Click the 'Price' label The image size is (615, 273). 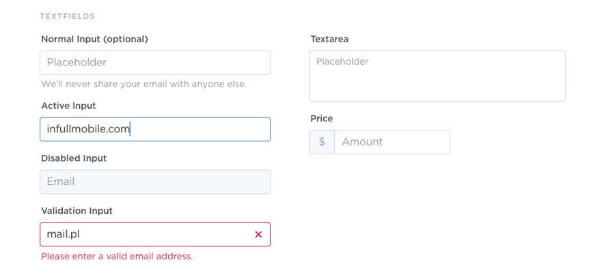pos(322,119)
